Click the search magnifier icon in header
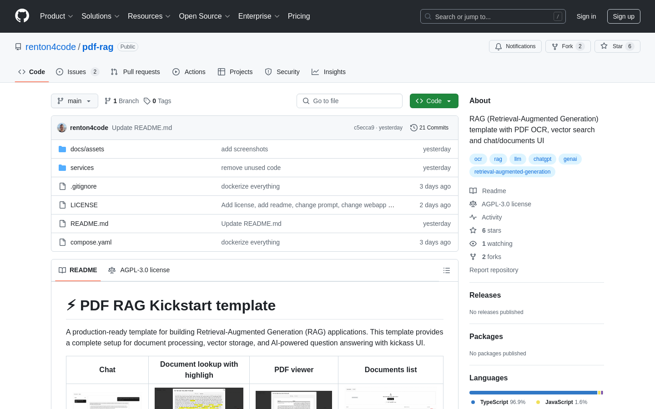655x409 pixels. click(x=428, y=16)
